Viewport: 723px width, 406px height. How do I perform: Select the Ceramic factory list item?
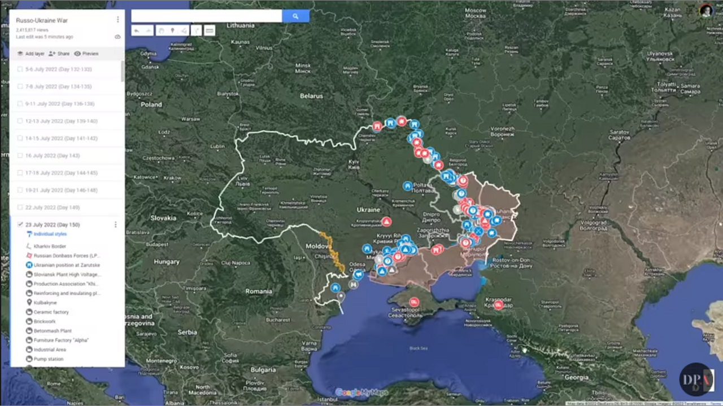click(51, 312)
